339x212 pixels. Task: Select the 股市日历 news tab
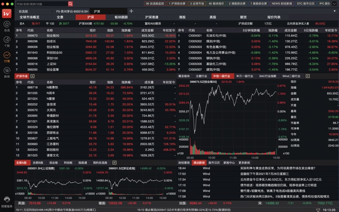[x=214, y=163]
